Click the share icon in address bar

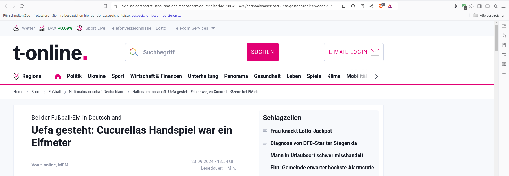(371, 6)
